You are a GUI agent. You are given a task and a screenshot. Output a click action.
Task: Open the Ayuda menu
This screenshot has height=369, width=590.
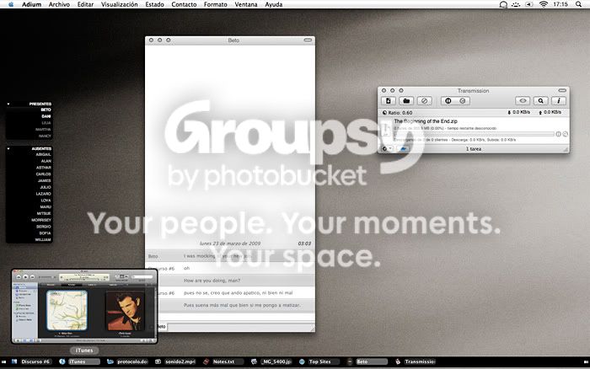pyautogui.click(x=274, y=4)
